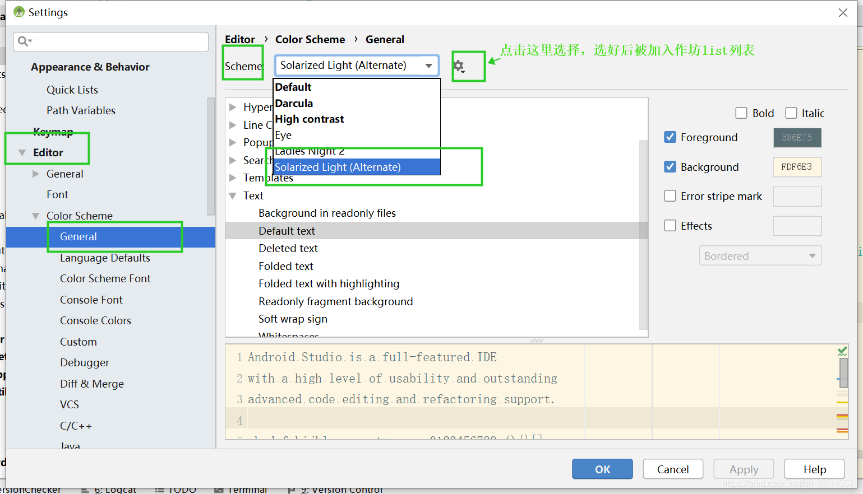Uncheck the Background checkbox

[x=670, y=167]
